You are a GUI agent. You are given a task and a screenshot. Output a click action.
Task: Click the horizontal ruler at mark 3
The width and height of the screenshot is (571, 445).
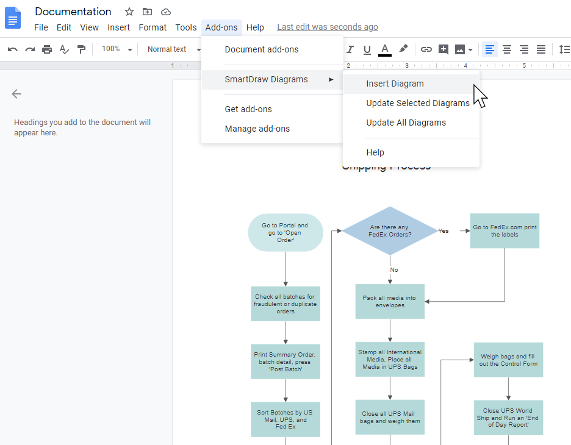point(407,65)
